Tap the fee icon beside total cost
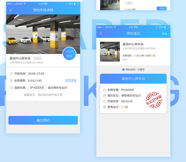Viewport: 186px width, 162px height. click(104, 107)
